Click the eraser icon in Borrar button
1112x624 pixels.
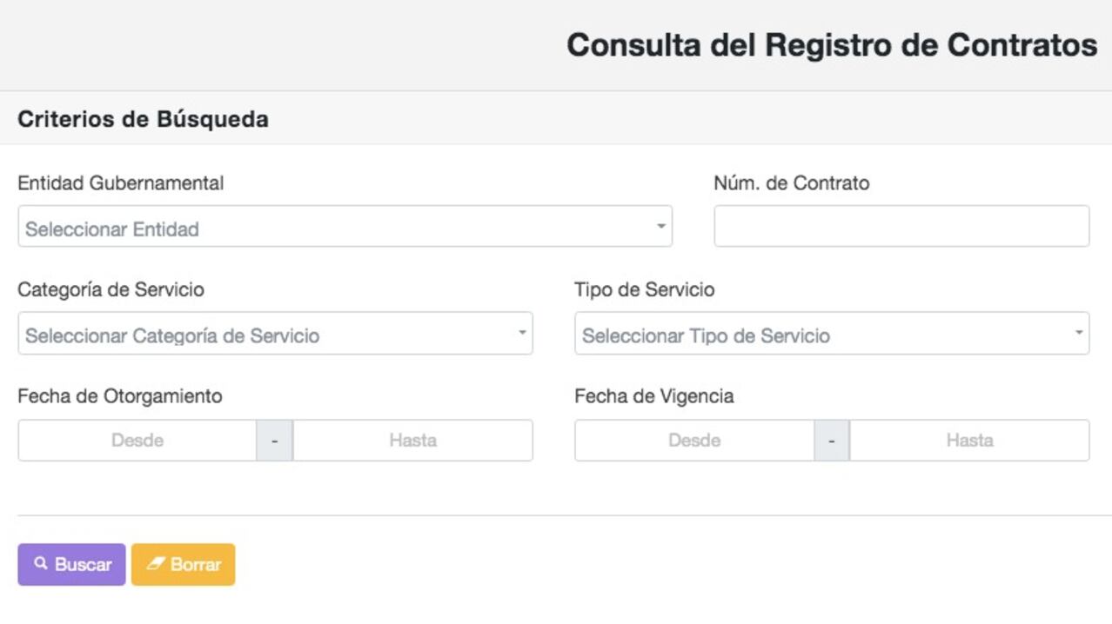156,563
